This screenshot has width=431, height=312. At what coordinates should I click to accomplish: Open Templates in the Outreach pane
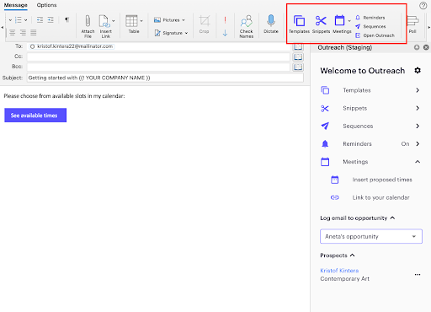click(x=357, y=90)
